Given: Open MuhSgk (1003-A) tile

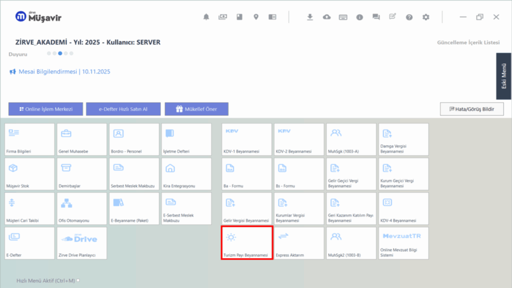Looking at the screenshot, I should (x=351, y=139).
